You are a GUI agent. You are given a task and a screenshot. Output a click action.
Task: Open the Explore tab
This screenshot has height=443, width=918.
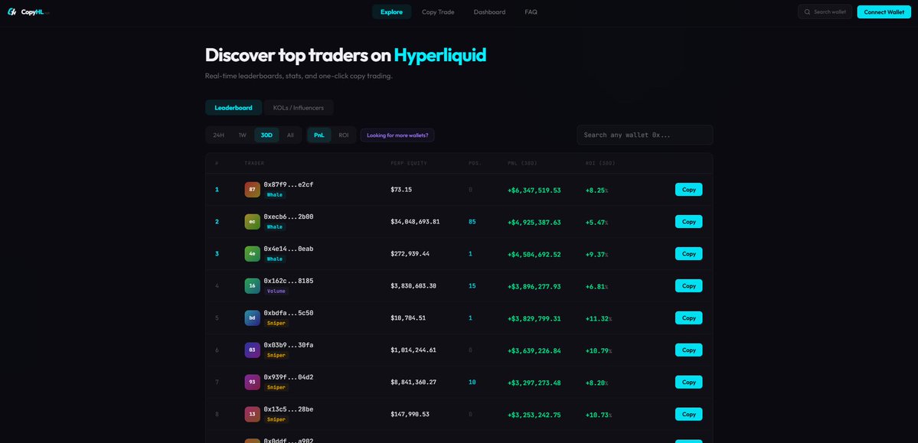392,11
